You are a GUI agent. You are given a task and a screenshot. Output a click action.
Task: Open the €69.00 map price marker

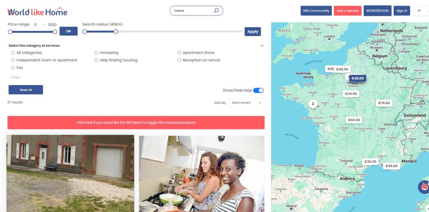[x=391, y=166]
